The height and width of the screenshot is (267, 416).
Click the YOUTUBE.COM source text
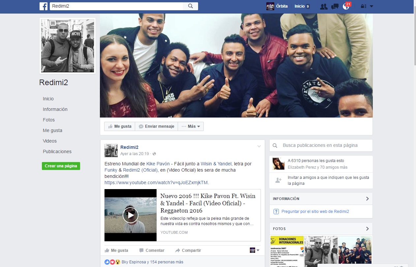tap(174, 232)
